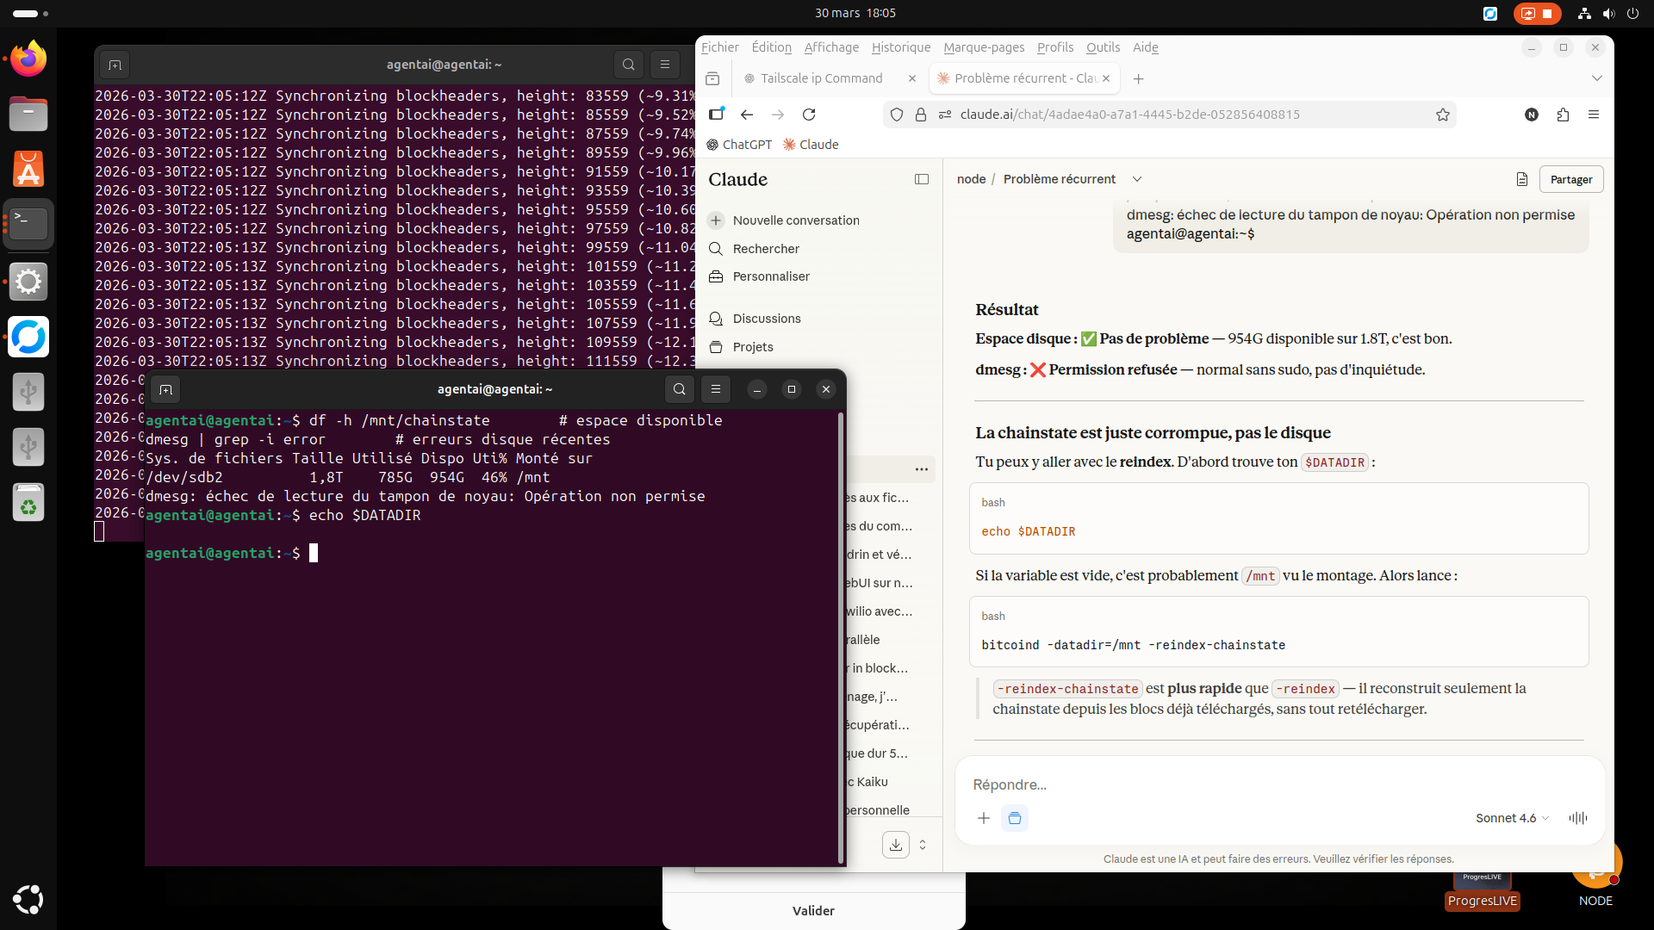
Task: Open search in front terminal window
Action: point(679,389)
